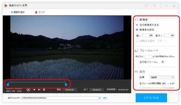
Task: Click the 開始 start time field
Action: [70, 90]
